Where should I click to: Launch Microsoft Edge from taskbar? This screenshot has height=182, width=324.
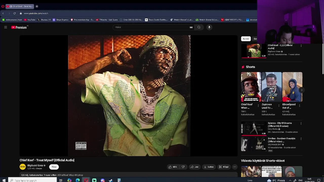(78, 180)
